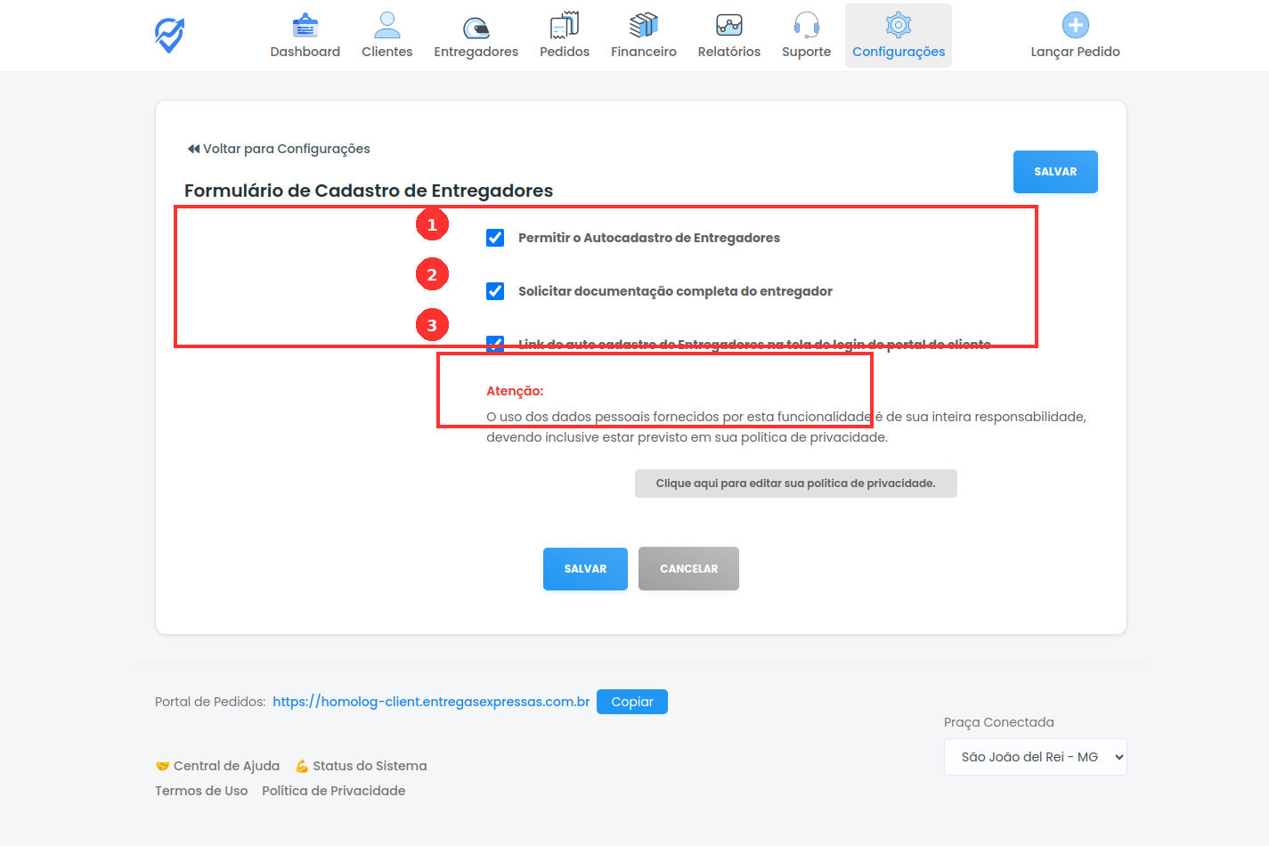Viewport: 1269px width, 846px height.
Task: Open the Política de Privacidade footer link
Action: [x=333, y=790]
